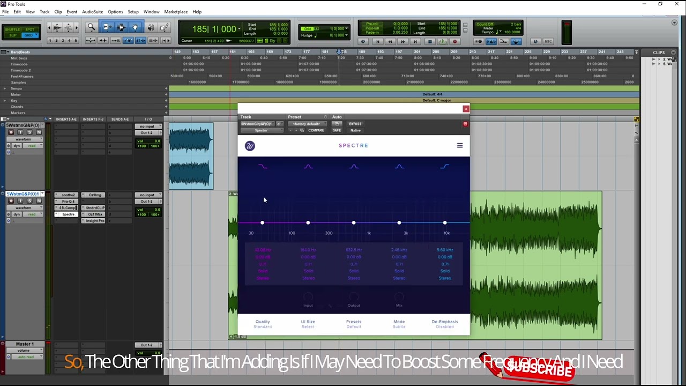Click the 30 Hz band node on EQ
This screenshot has width=686, height=386.
[x=262, y=222]
